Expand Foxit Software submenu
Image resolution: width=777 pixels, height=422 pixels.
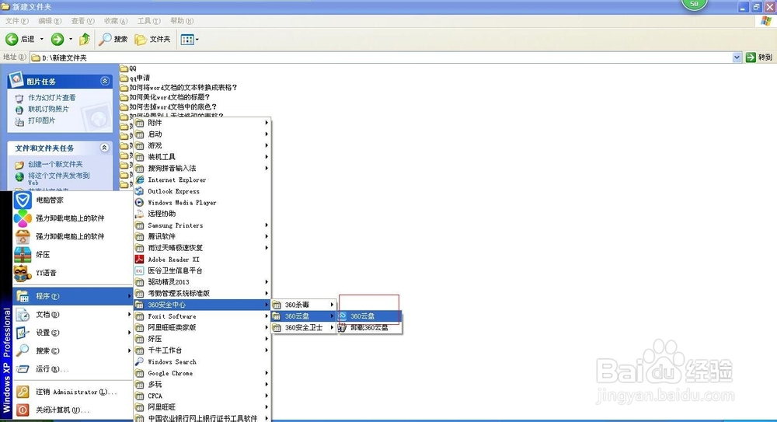202,316
